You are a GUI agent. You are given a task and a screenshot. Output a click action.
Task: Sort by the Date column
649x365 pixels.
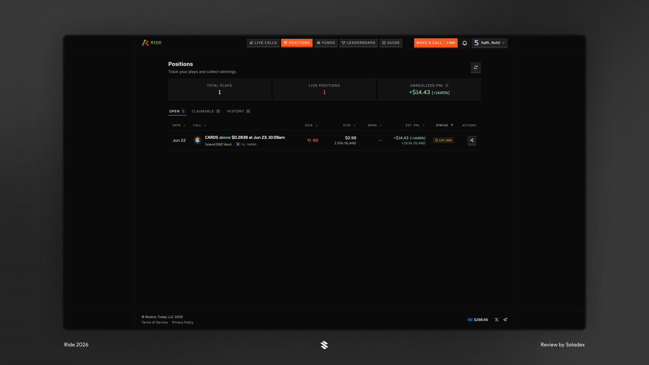[x=179, y=125]
